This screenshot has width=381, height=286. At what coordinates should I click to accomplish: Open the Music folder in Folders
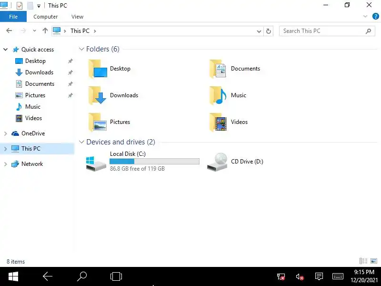pos(228,95)
